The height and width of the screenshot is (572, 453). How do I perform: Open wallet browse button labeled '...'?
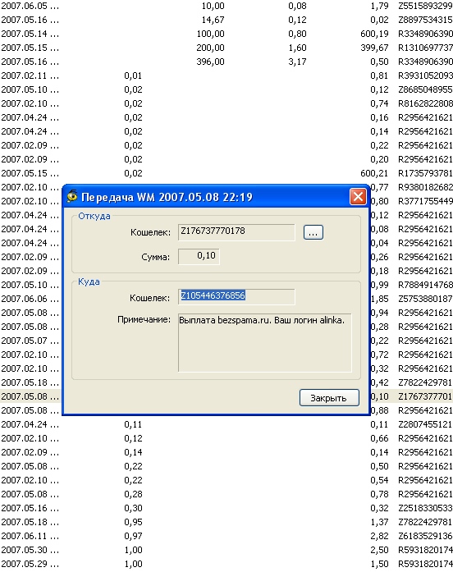[313, 232]
